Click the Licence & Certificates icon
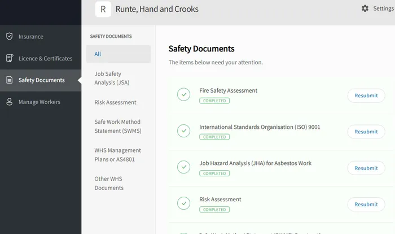The height and width of the screenshot is (234, 395). 9,58
